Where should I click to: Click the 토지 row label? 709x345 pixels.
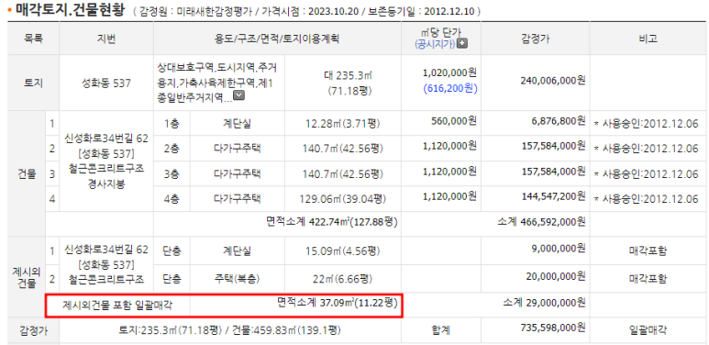(33, 83)
